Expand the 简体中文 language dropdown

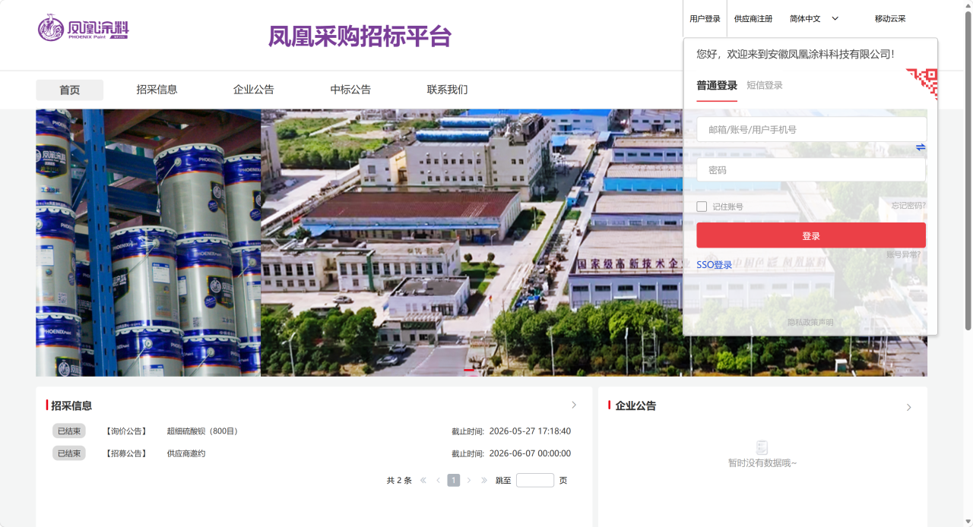click(x=813, y=19)
